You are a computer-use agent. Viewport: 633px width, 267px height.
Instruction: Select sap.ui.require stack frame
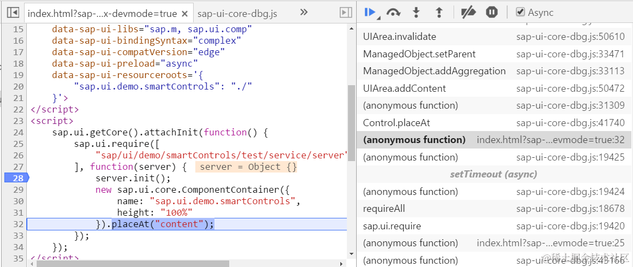click(x=495, y=226)
